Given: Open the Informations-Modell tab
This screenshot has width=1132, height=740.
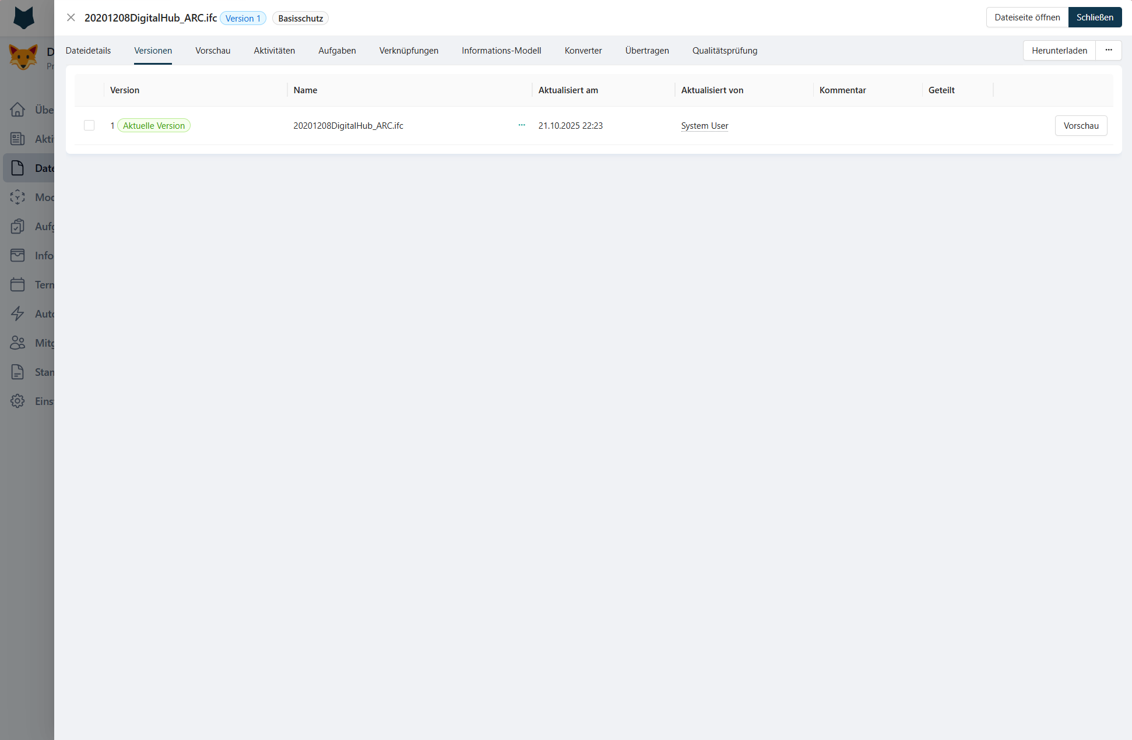Looking at the screenshot, I should point(501,51).
